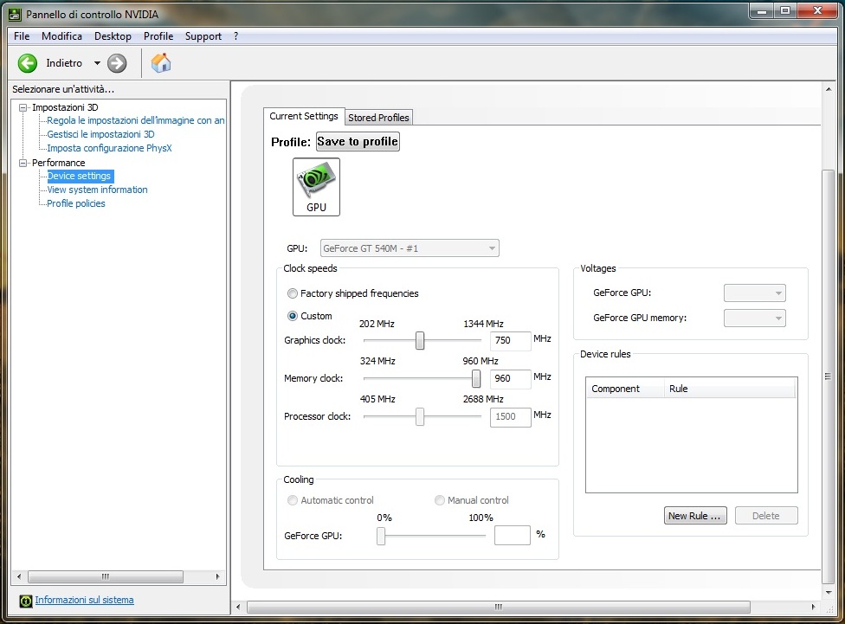Click the main pane vertical scrollbar thumb
845x624 pixels.
[829, 376]
